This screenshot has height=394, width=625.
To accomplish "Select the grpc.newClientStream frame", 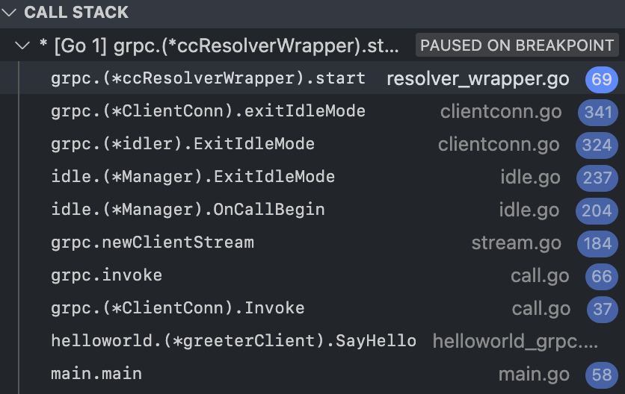I will pyautogui.click(x=312, y=243).
